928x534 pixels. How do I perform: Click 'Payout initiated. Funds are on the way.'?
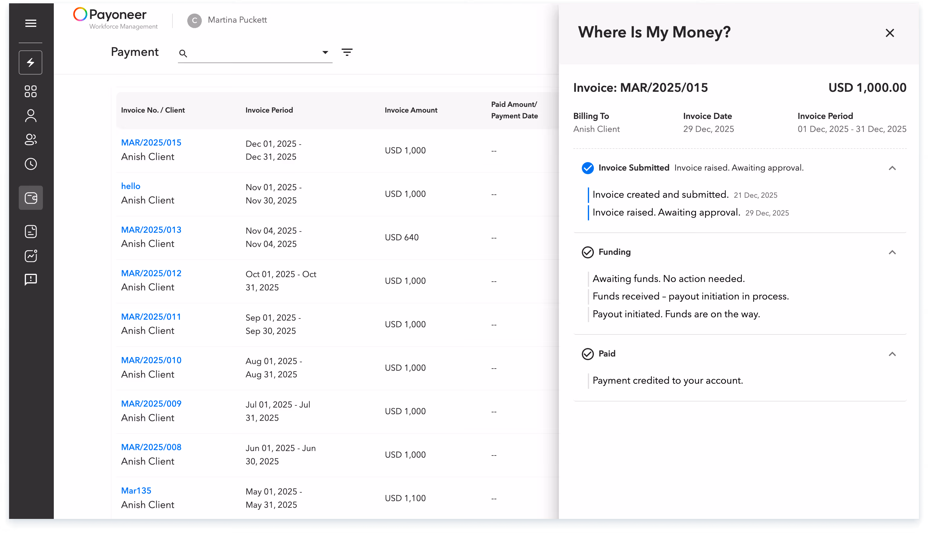[676, 314]
